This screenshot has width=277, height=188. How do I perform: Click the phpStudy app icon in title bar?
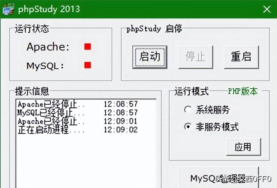[x=8, y=9]
